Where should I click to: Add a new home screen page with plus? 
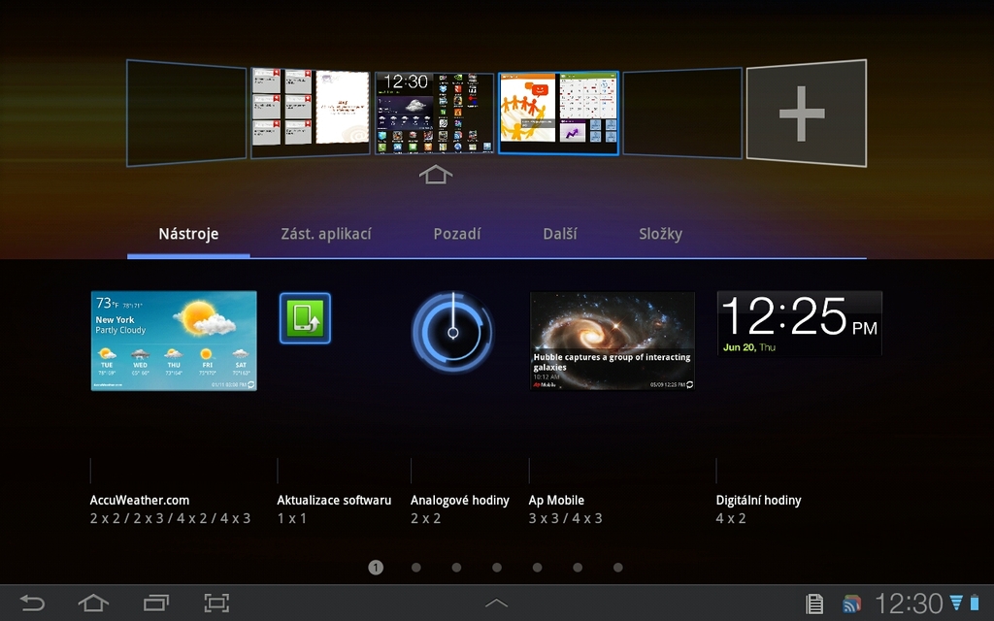pyautogui.click(x=804, y=113)
